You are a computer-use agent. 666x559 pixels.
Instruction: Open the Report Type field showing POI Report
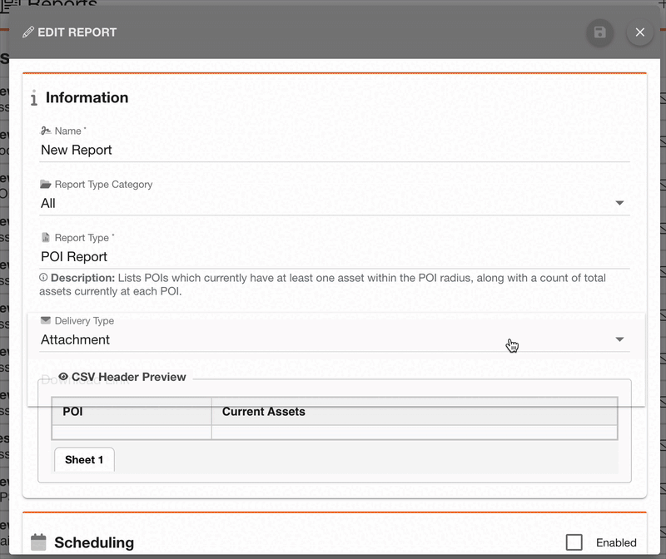coord(333,256)
